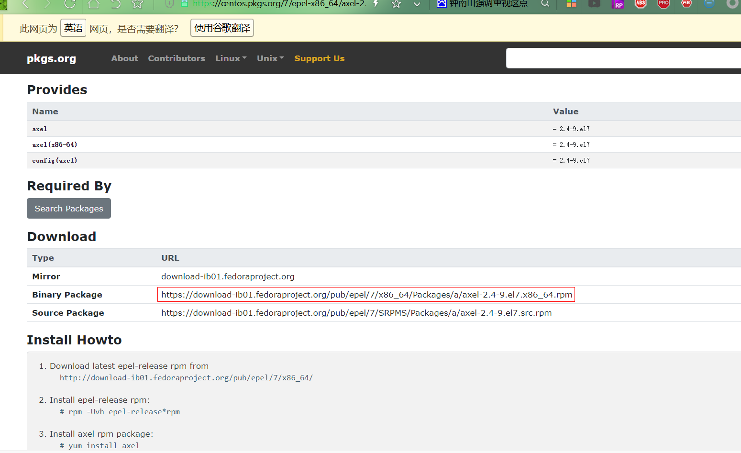Open the Support Us link
The image size is (741, 453).
coord(320,58)
